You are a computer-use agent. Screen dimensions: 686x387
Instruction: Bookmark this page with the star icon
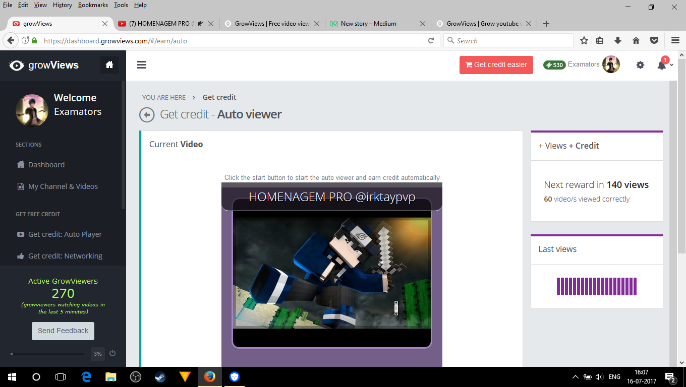coord(584,41)
